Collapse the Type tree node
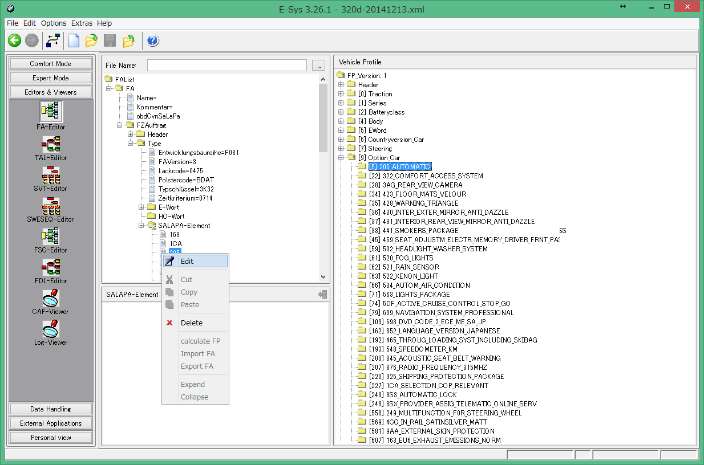 131,144
